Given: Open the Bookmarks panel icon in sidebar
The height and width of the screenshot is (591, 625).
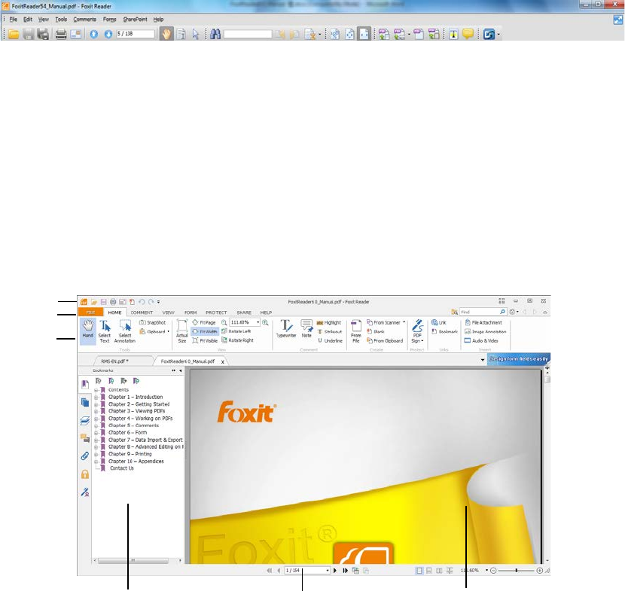Looking at the screenshot, I should click(x=85, y=384).
